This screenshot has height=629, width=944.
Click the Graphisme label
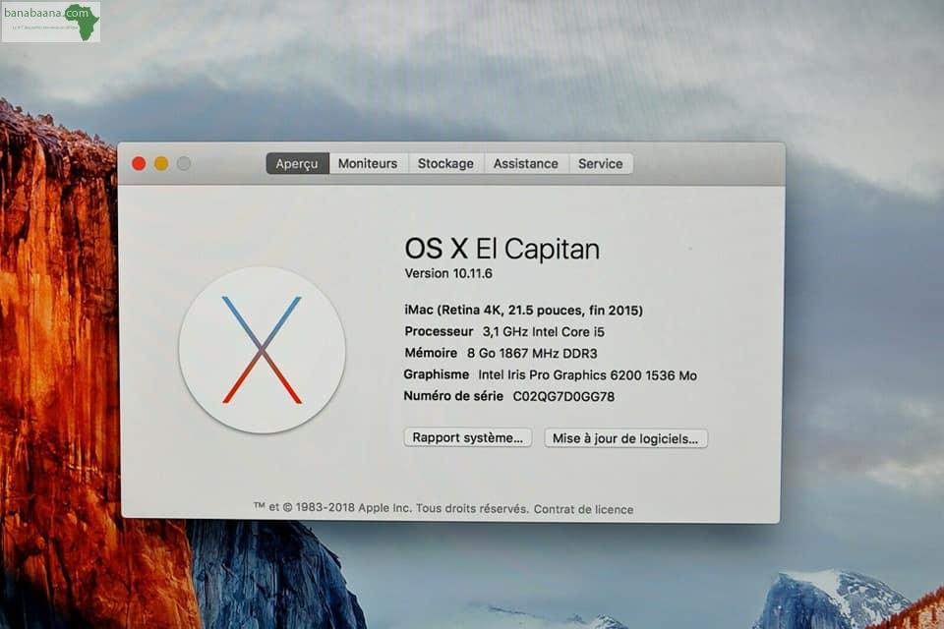437,374
